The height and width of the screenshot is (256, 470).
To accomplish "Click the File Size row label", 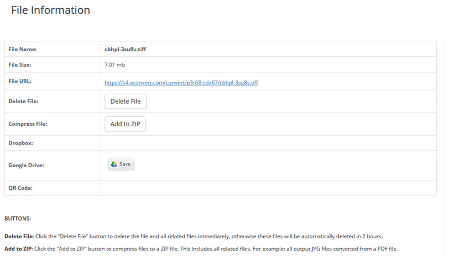I will coord(20,65).
